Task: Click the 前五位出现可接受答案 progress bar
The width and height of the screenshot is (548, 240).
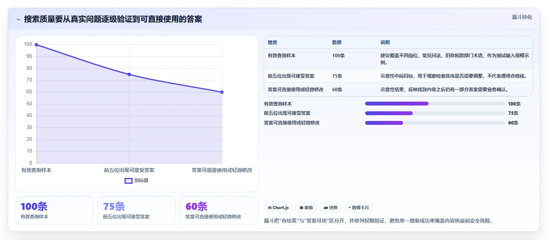Action: tap(435, 113)
